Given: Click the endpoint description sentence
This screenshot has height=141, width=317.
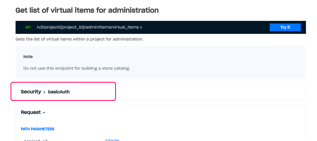Looking at the screenshot, I should click(x=79, y=39).
